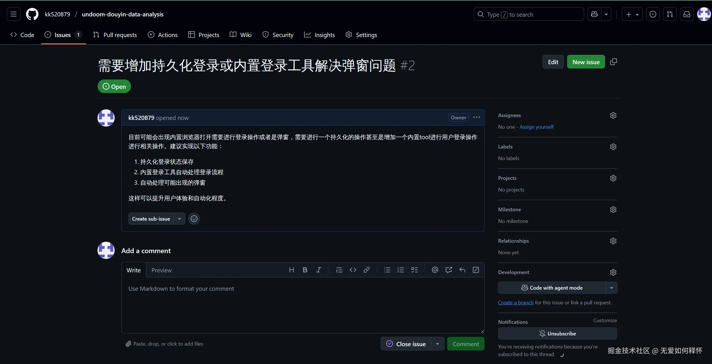Copy issue link icon beside New issue

(613, 62)
